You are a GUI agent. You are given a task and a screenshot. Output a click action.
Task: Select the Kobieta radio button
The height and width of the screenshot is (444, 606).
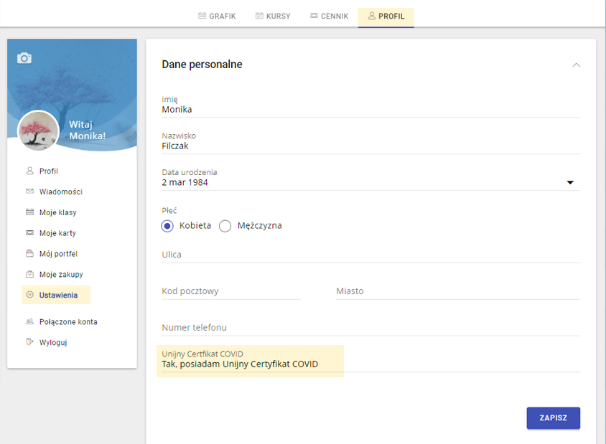point(167,226)
